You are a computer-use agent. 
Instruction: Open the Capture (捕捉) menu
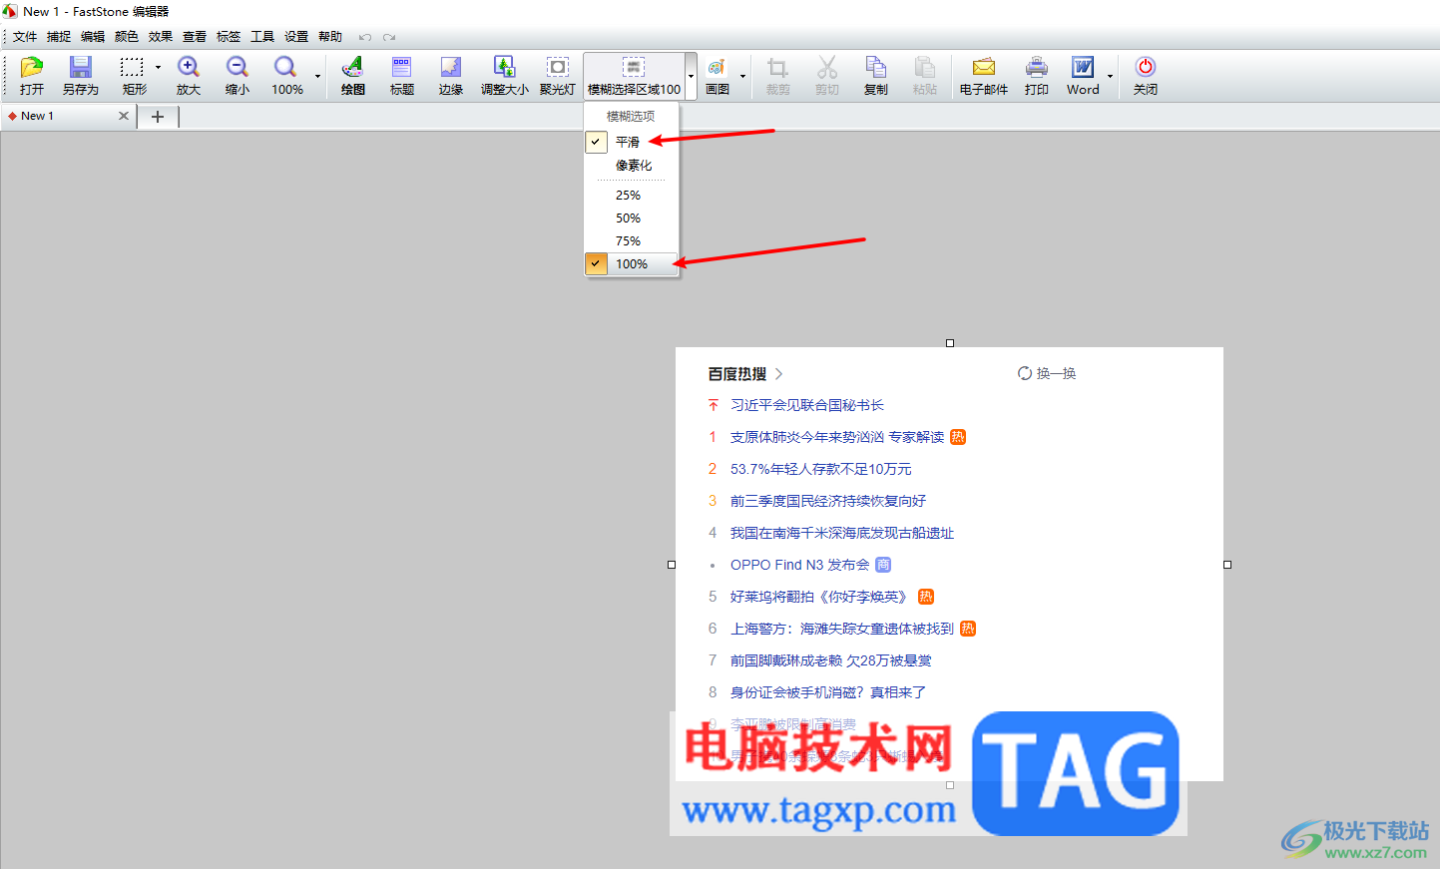coord(59,37)
